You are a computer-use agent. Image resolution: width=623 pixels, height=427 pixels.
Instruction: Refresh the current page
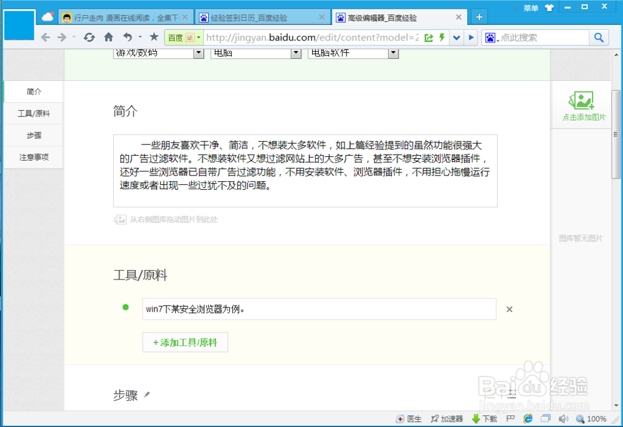88,37
